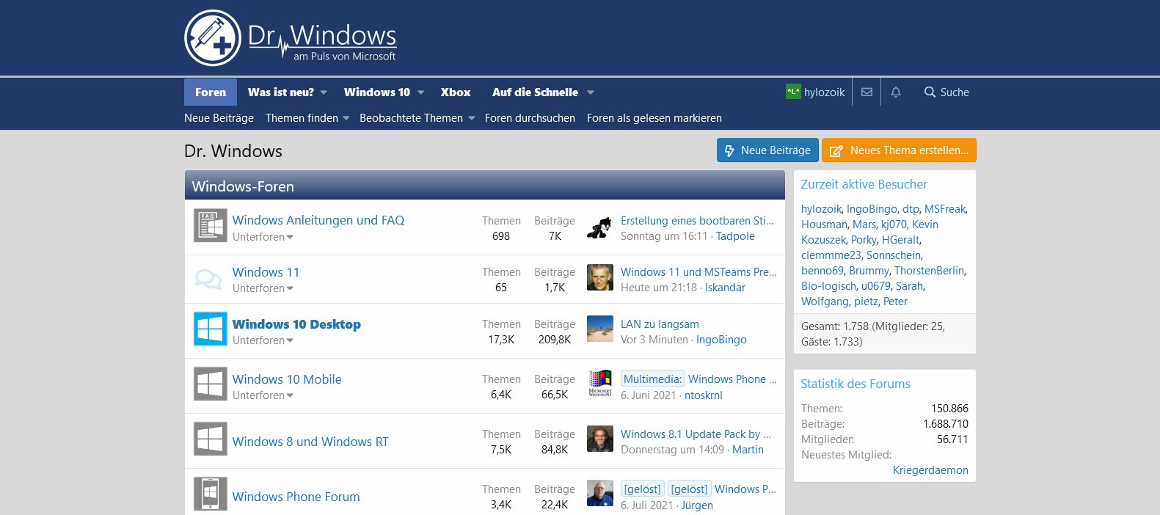Click the hylozoik avatar in the navigation bar
Image resolution: width=1160 pixels, height=515 pixels.
pyautogui.click(x=793, y=92)
